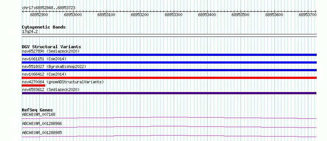Click the purple bar of nsv6593612
Screen dimensions: 327x141
(169, 93)
